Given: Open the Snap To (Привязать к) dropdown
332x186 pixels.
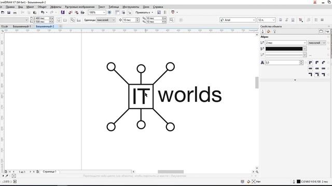Looking at the screenshot, I should (144, 12).
